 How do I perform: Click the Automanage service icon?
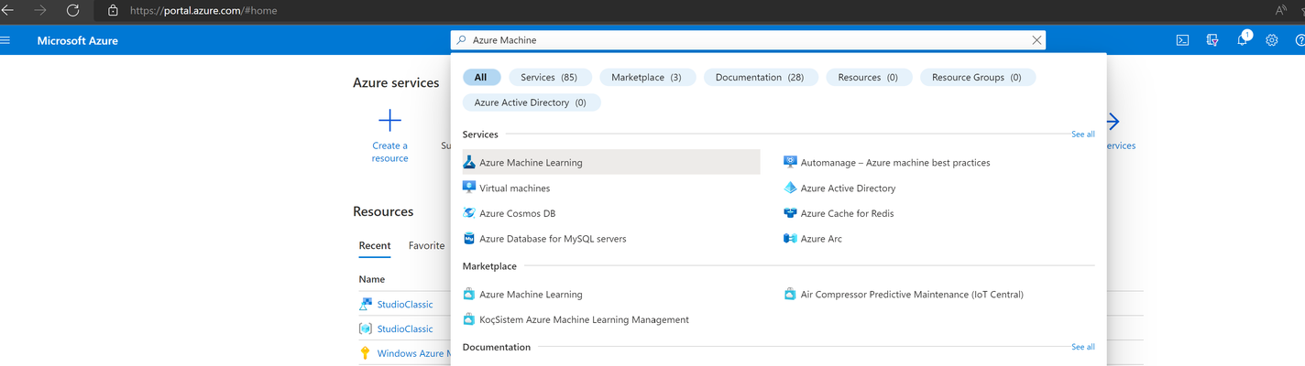pyautogui.click(x=790, y=162)
